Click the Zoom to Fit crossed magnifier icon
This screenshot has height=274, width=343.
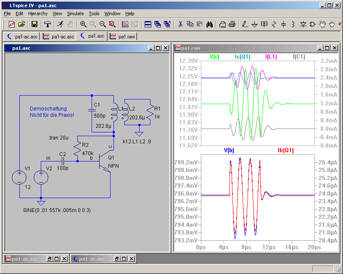(x=112, y=24)
